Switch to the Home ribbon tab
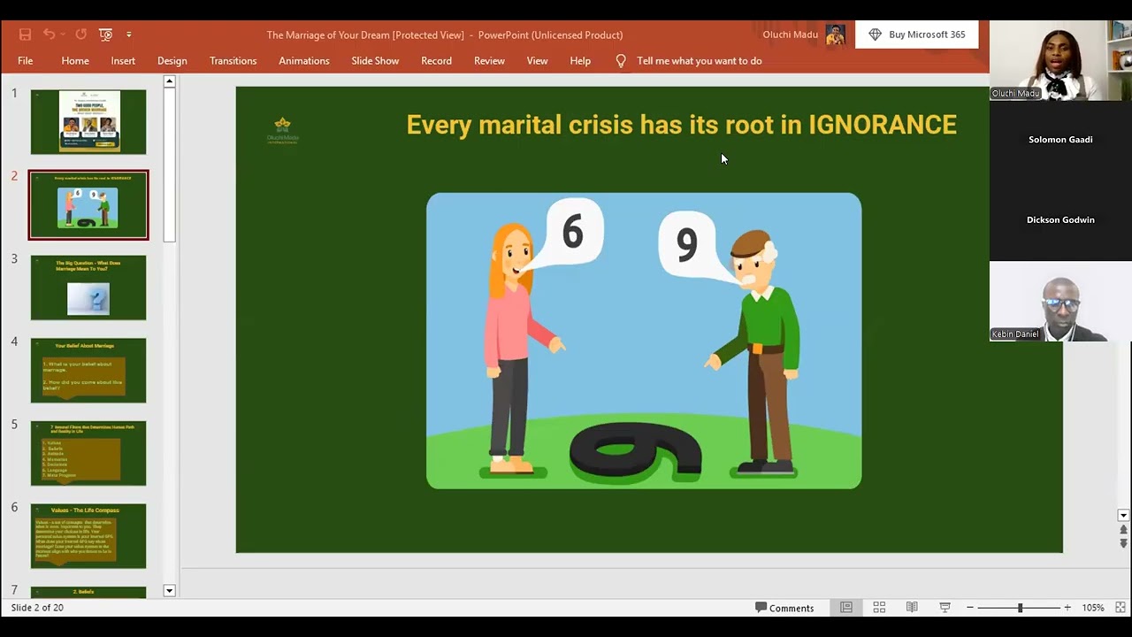This screenshot has width=1132, height=637. [x=75, y=61]
